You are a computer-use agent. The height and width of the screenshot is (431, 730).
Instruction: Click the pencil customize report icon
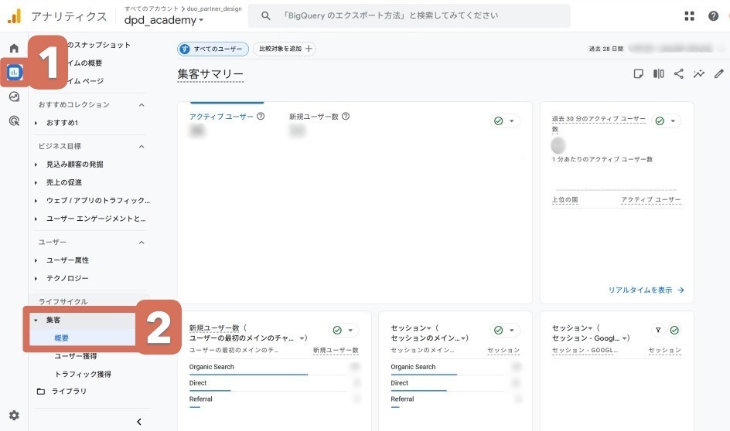pyautogui.click(x=719, y=74)
